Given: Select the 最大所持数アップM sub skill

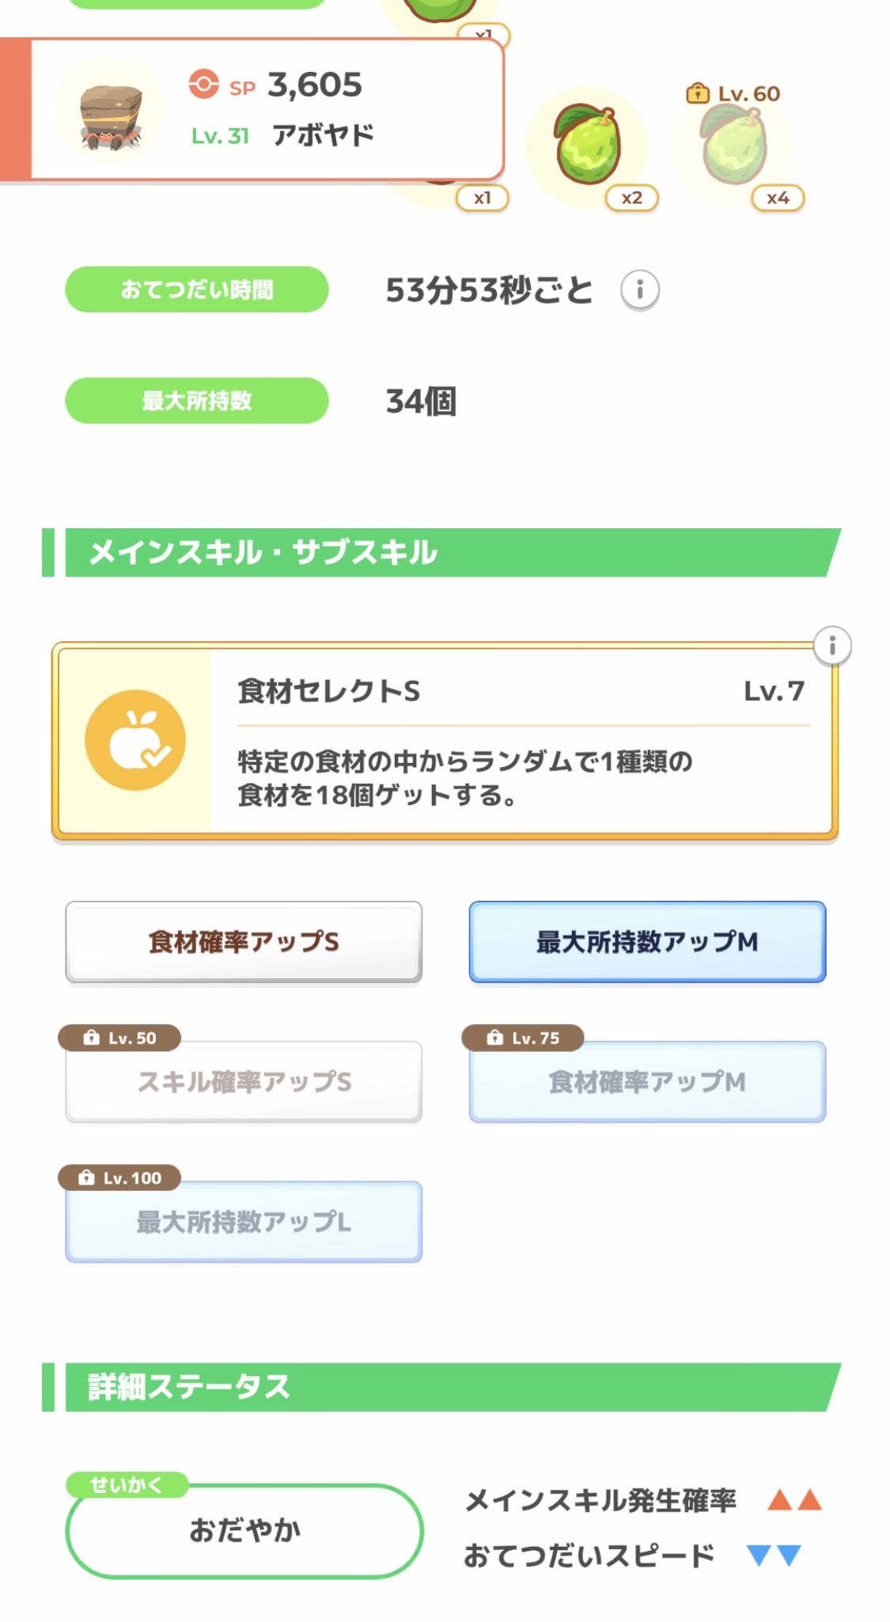Looking at the screenshot, I should (647, 942).
